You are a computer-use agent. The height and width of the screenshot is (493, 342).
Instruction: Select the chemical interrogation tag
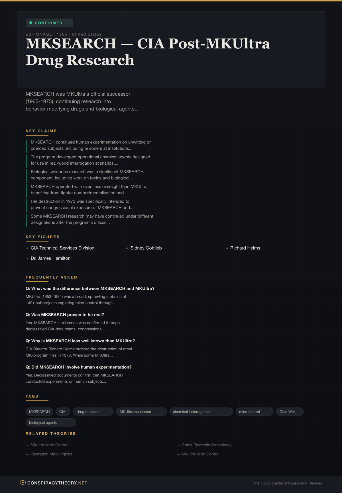point(201,412)
